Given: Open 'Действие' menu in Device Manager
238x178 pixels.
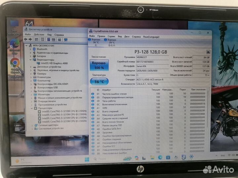Looking at the screenshot, I should coord(39,35).
